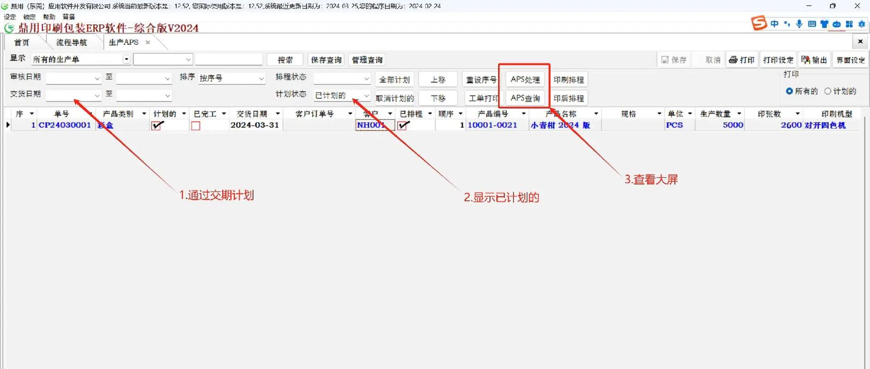Switch to 流程导航 tab

pos(72,42)
